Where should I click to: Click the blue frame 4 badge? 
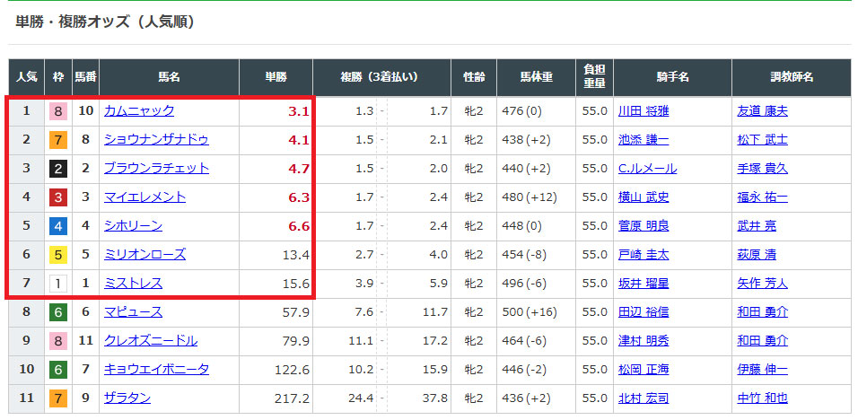click(57, 225)
